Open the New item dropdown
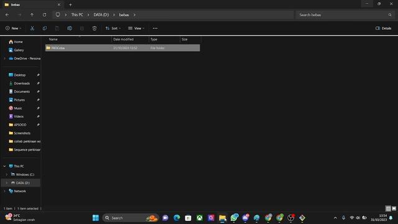The width and height of the screenshot is (398, 224). coord(14,28)
